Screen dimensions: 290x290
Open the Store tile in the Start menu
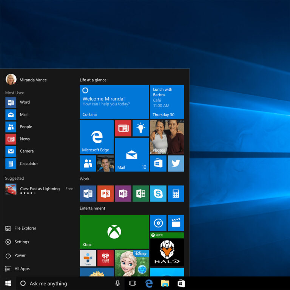158,164
